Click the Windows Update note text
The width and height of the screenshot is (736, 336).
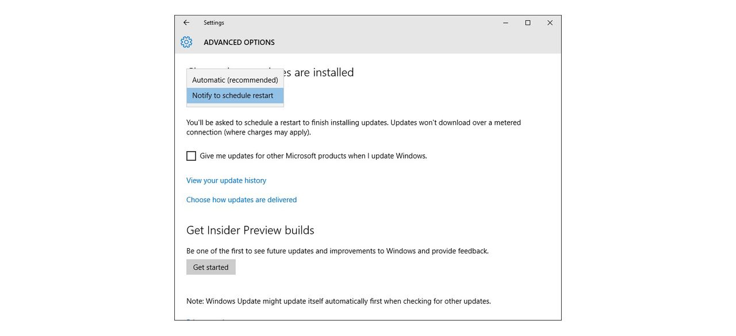click(339, 301)
